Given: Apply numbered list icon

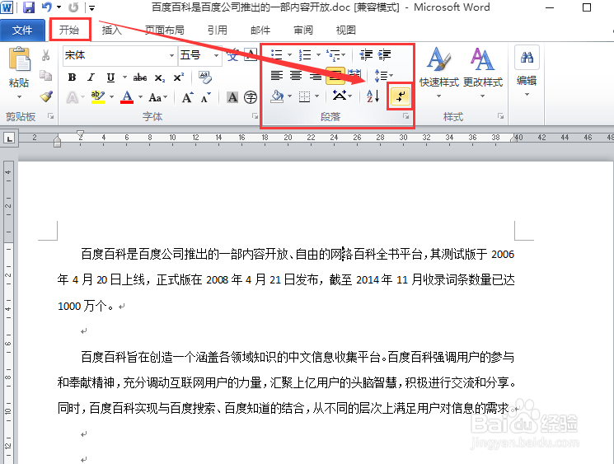Looking at the screenshot, I should click(305, 55).
